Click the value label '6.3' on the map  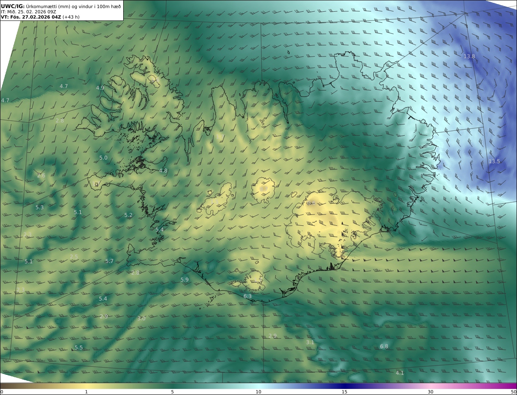247,296
